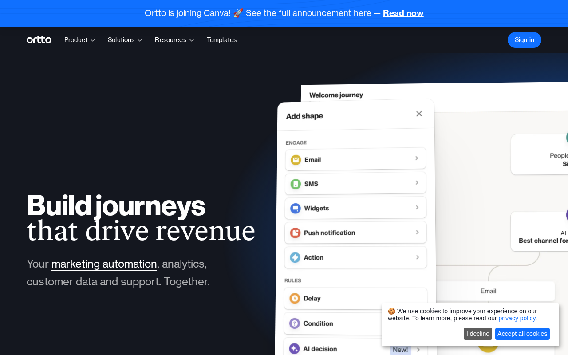Viewport: 568px width, 355px height.
Task: Select the marketing automation link
Action: 104,264
